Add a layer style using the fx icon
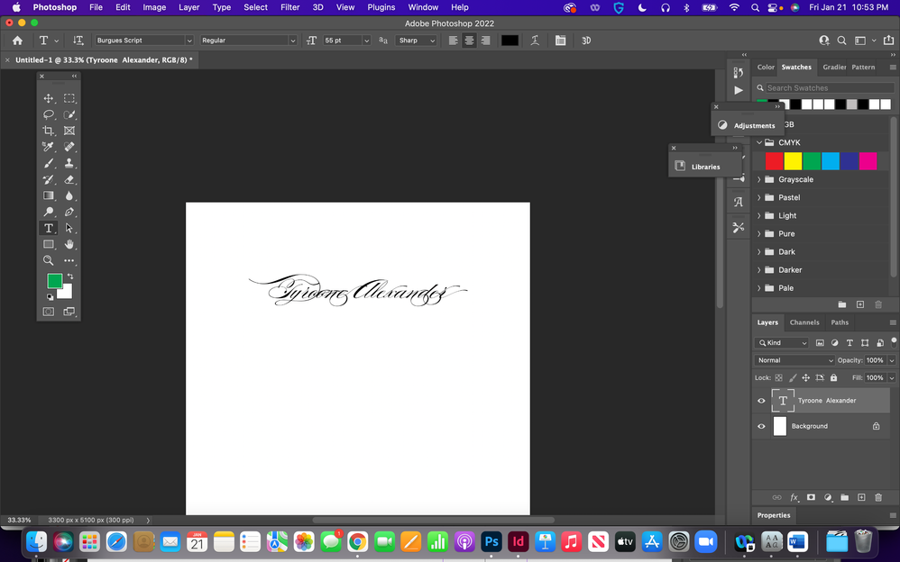900x562 pixels. 794,497
